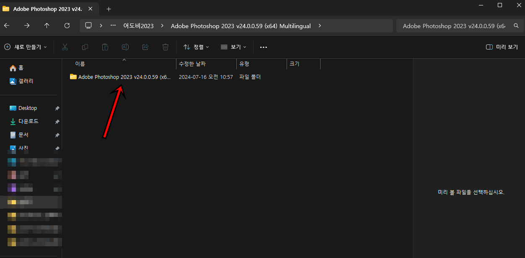525x258 pixels.
Task: Open the 새로 만들기 dropdown
Action: [26, 47]
